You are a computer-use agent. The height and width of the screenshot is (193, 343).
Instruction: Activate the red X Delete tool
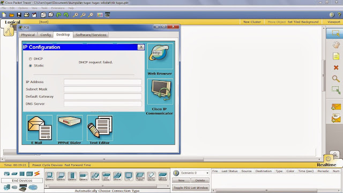(x=336, y=68)
